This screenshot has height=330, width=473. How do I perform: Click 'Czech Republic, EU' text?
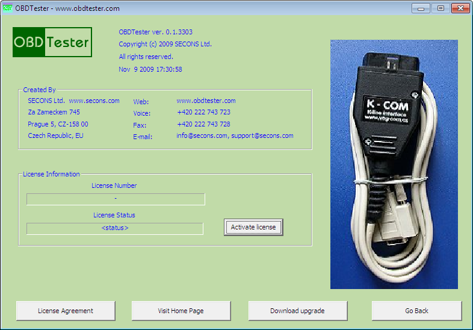55,135
